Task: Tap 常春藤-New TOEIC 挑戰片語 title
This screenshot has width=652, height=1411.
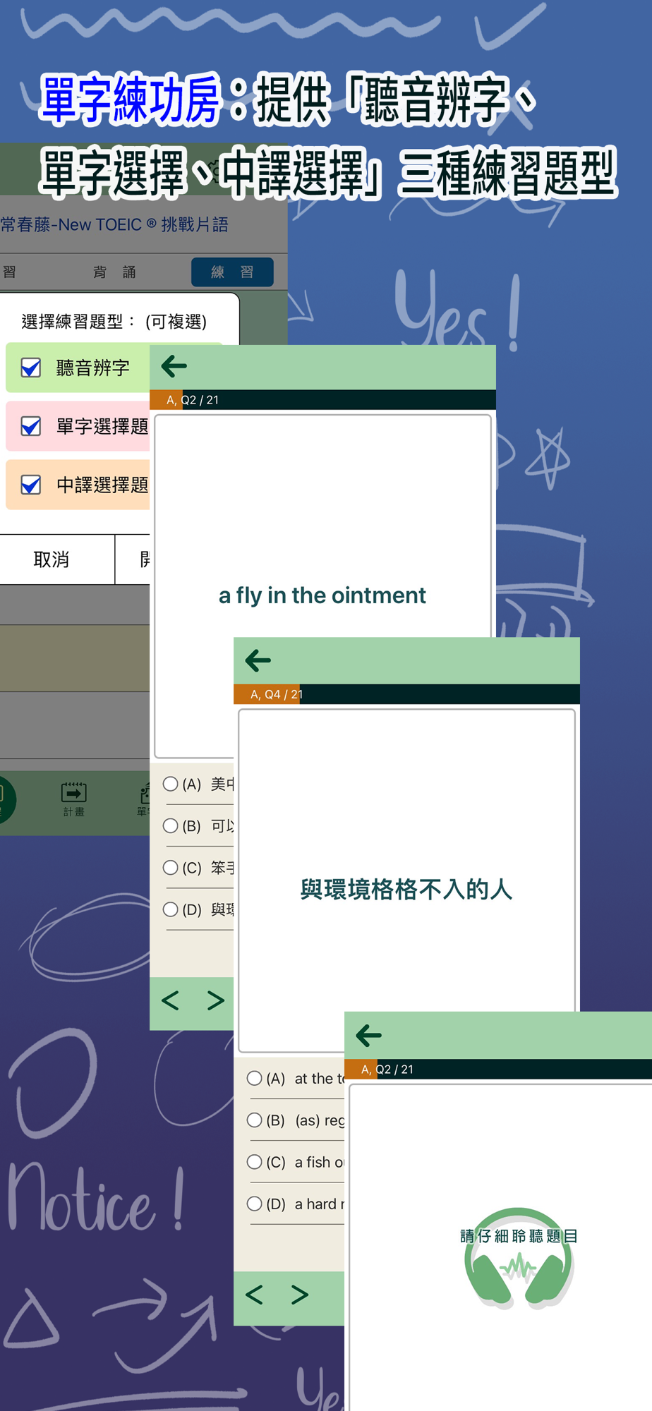Action: (x=114, y=224)
